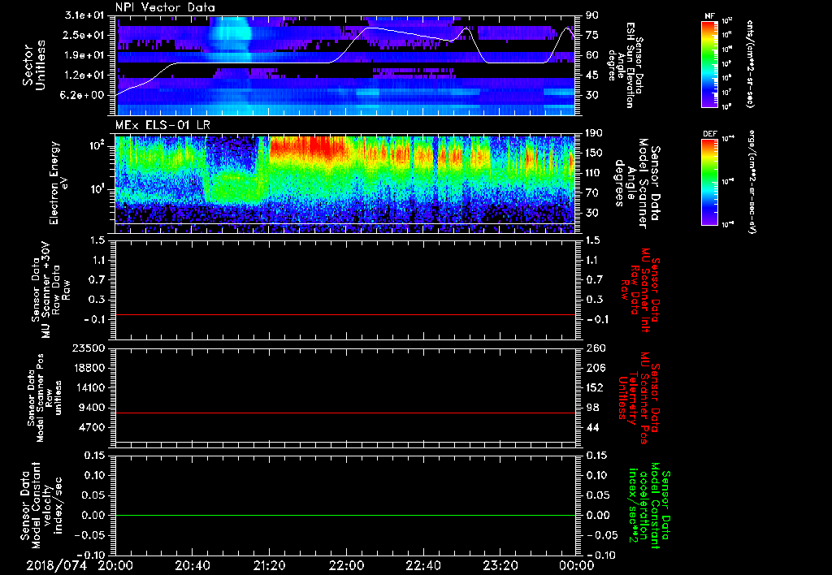
Task: Click the NPI Vector Data panel title
Action: (x=166, y=8)
